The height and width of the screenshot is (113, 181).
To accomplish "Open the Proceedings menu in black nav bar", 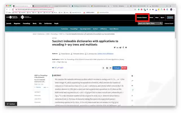I will (26, 23).
